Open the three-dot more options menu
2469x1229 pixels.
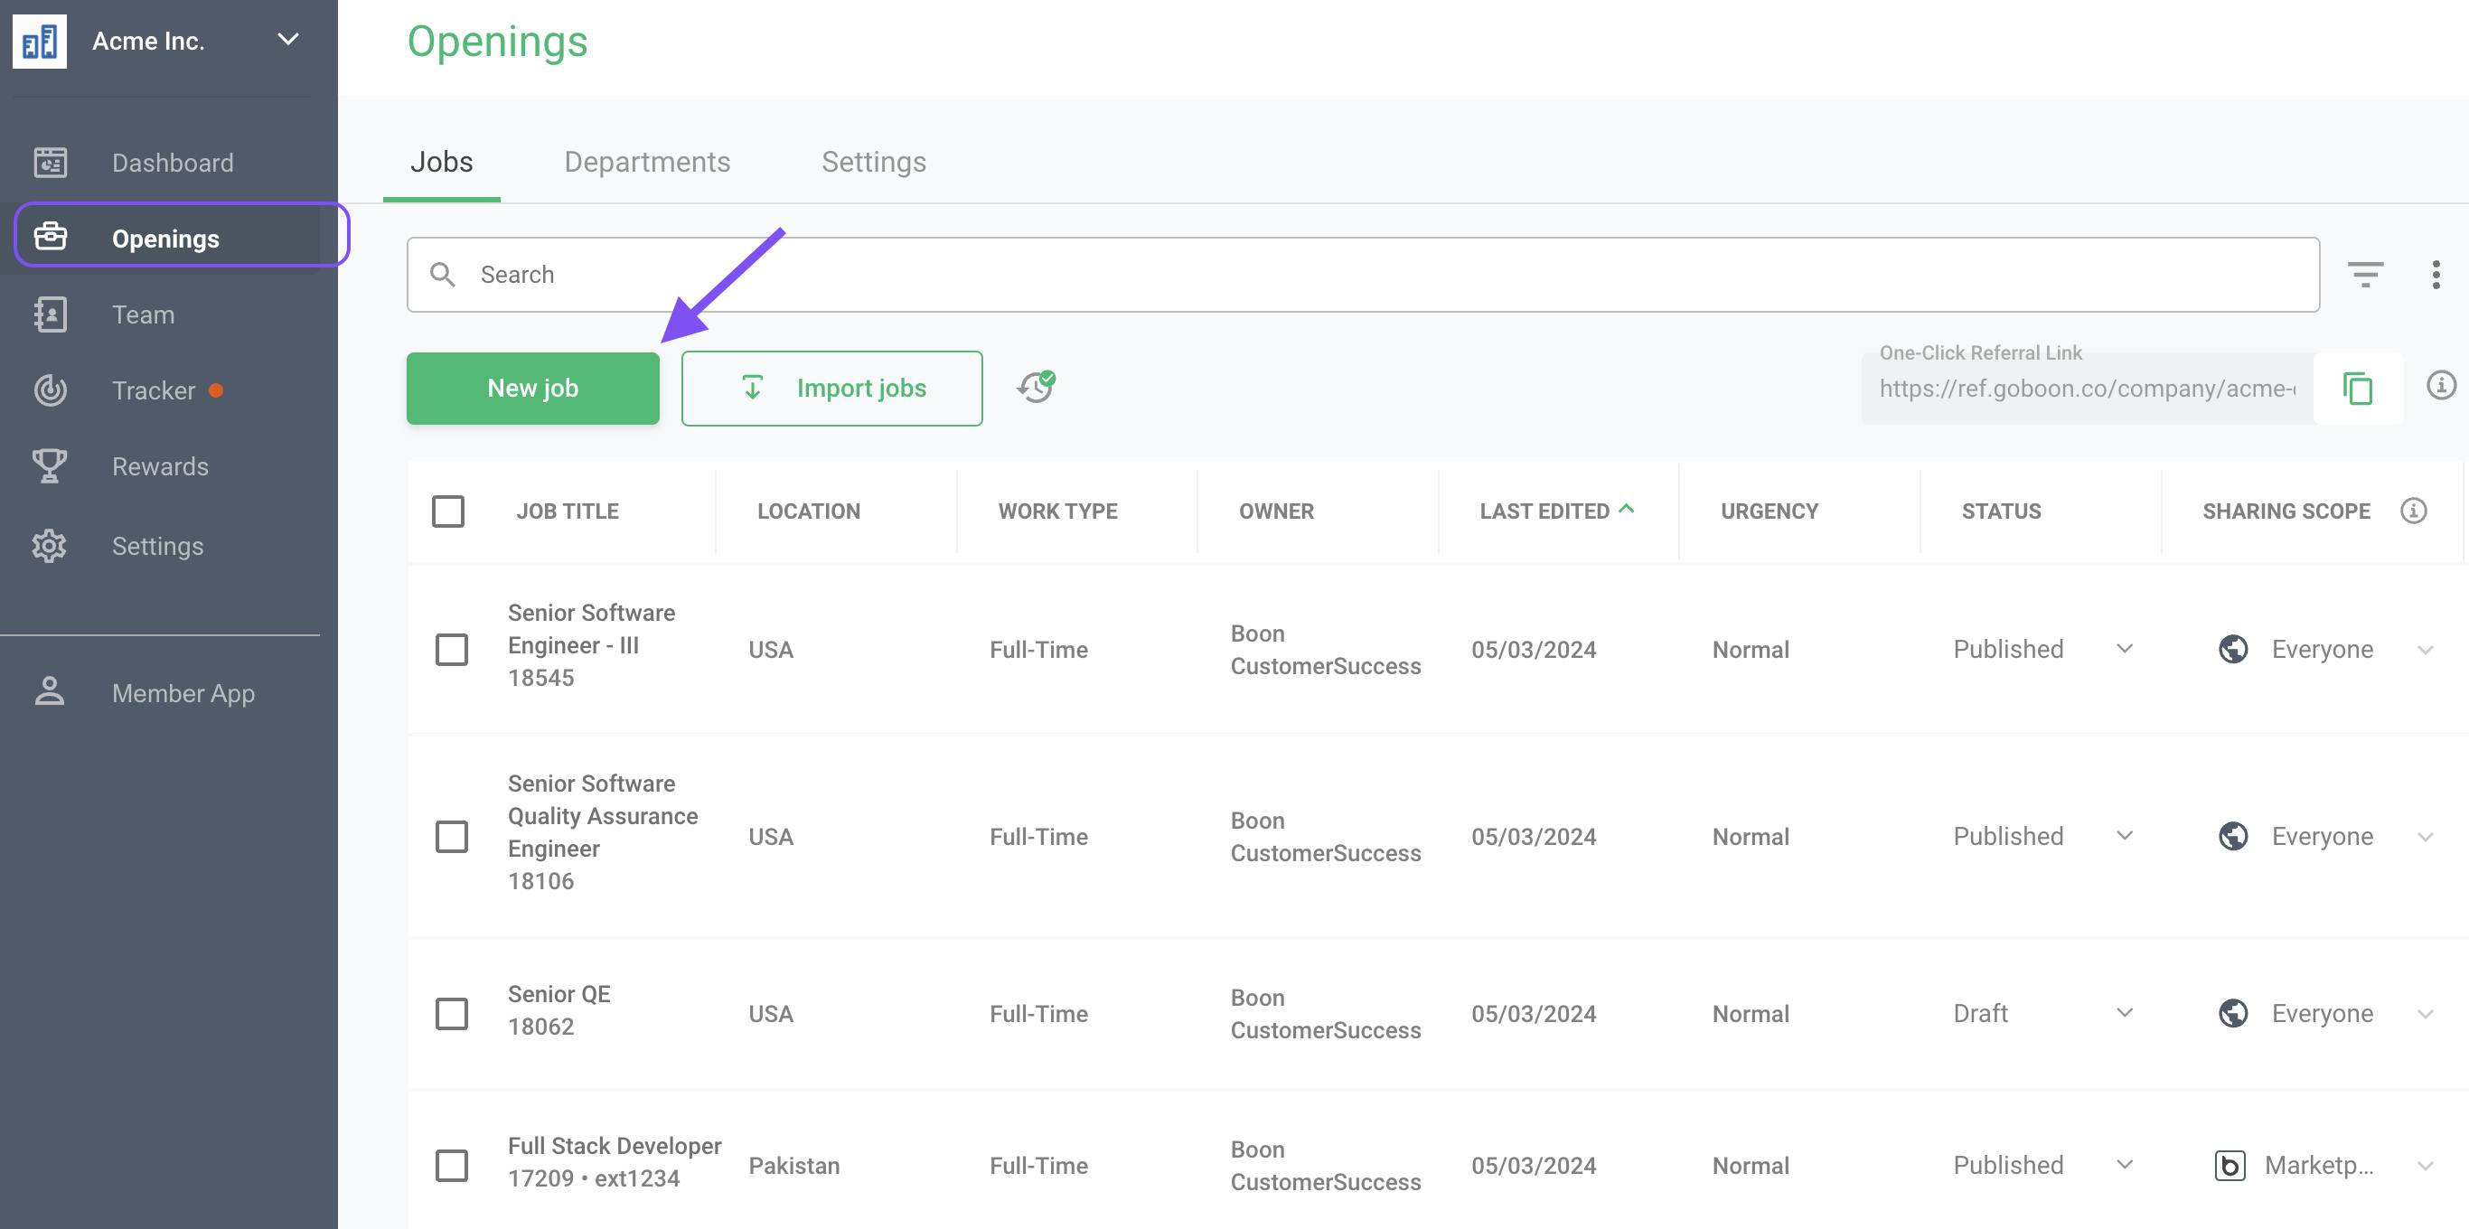coord(2436,274)
